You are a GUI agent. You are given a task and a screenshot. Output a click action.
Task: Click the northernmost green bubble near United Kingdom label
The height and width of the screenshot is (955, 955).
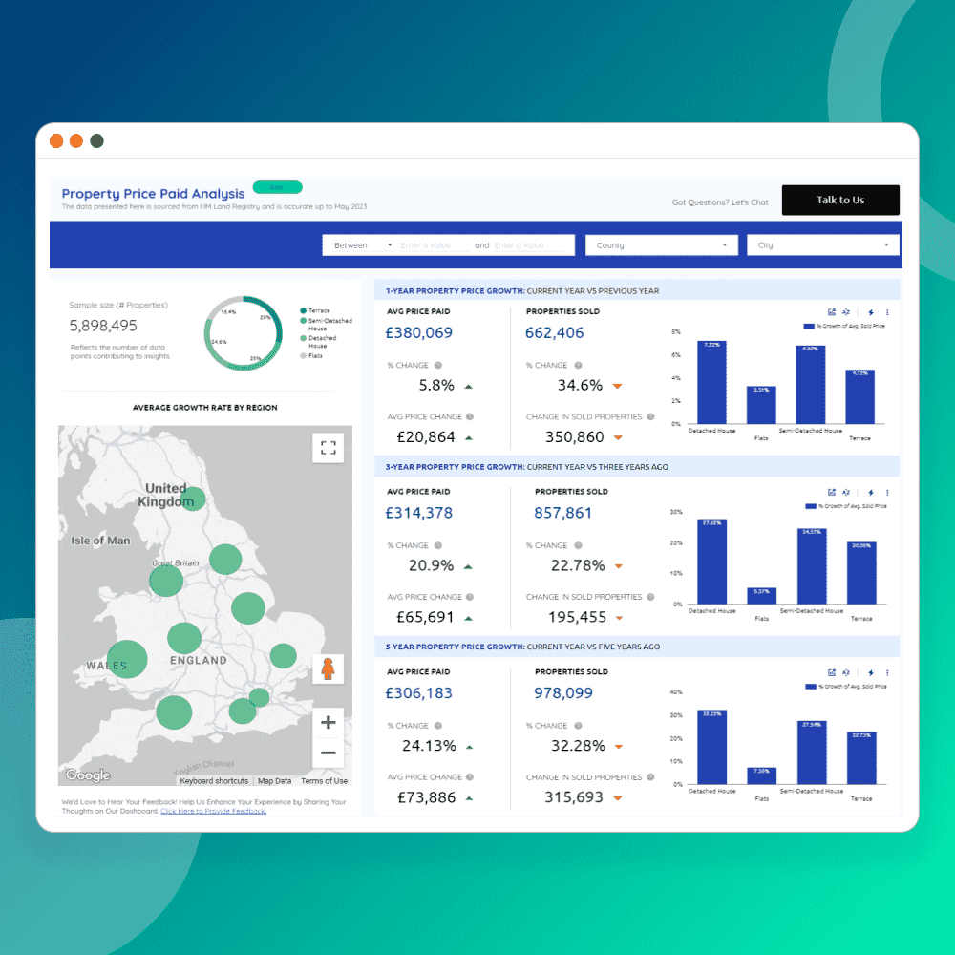pos(193,499)
